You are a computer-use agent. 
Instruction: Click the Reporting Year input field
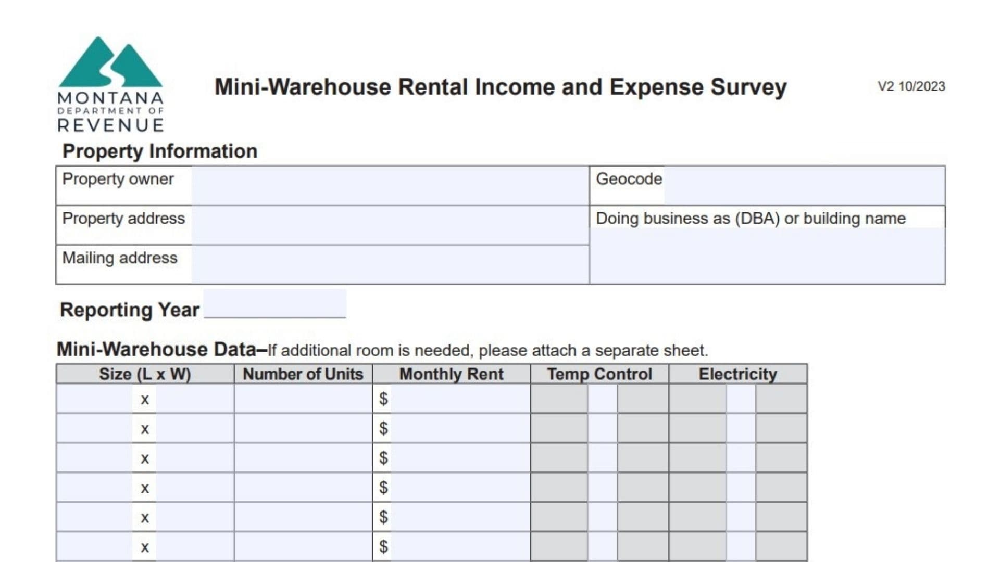[x=275, y=304]
